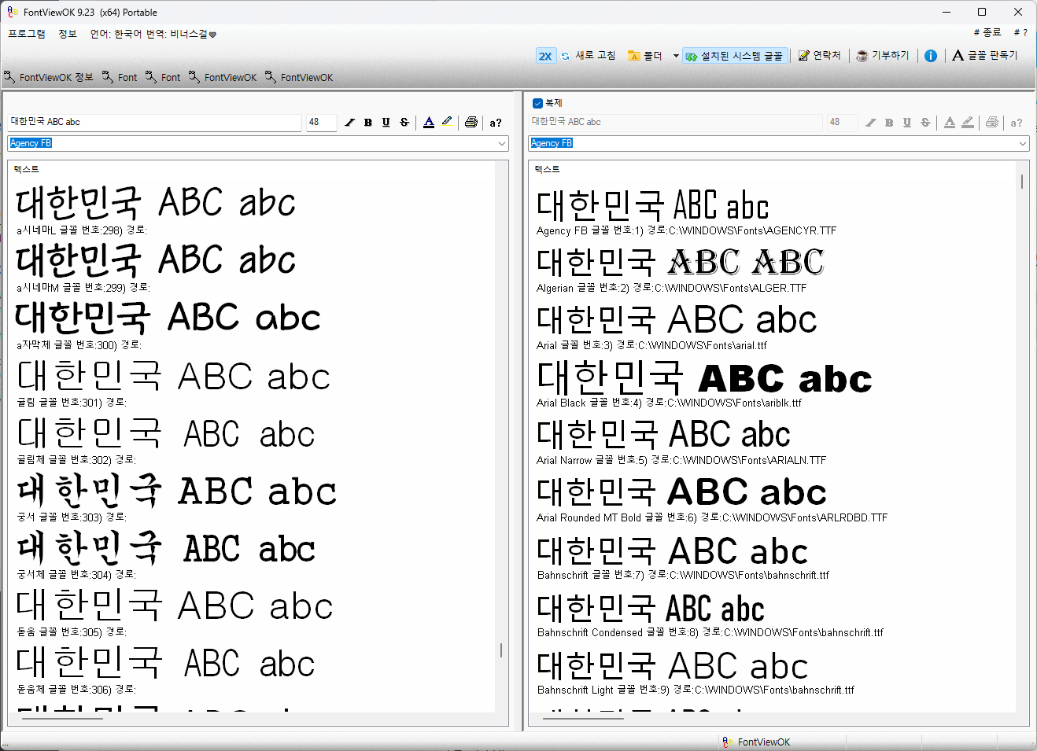Open the 언어 language menu
This screenshot has height=751, width=1037.
tap(153, 34)
